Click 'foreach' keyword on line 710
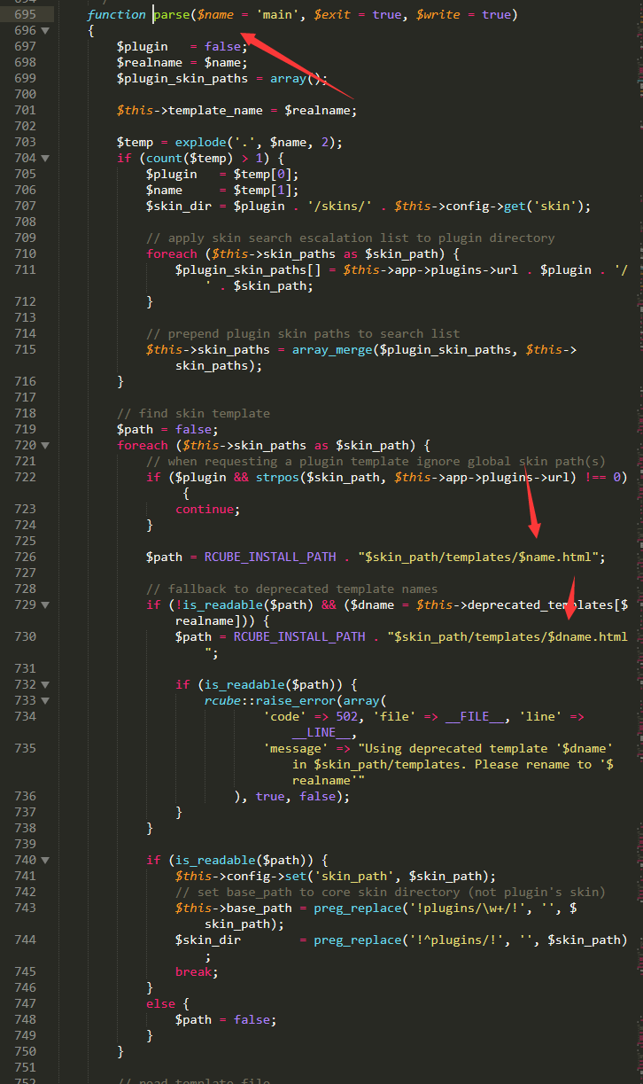Image resolution: width=643 pixels, height=1084 pixels. coord(171,253)
